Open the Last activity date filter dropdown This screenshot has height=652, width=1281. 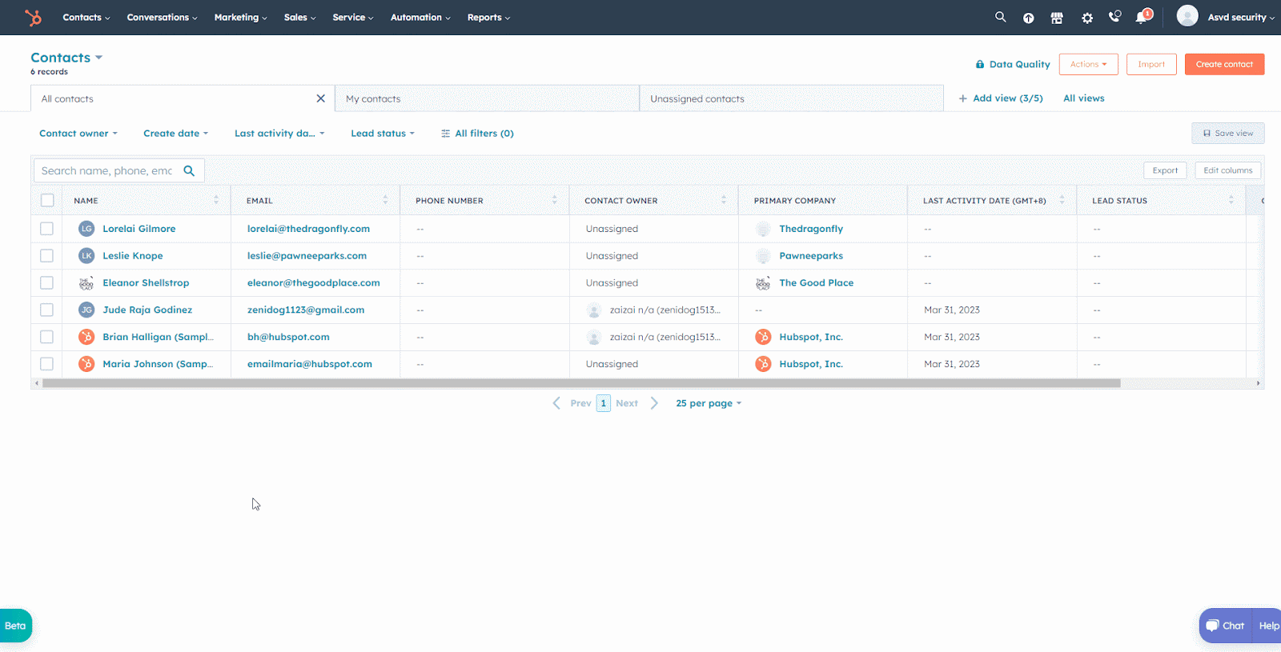tap(279, 134)
